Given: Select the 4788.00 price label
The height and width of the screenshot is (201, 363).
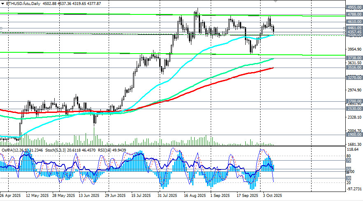Looking at the screenshot, I should click(x=354, y=14).
